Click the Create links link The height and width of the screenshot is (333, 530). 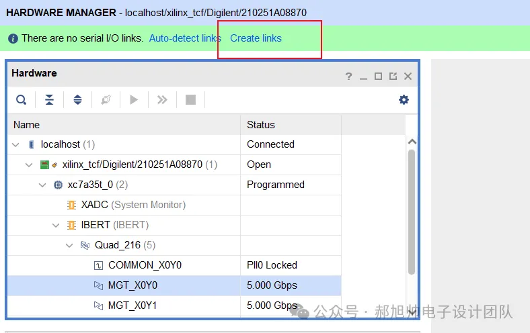[x=256, y=38]
